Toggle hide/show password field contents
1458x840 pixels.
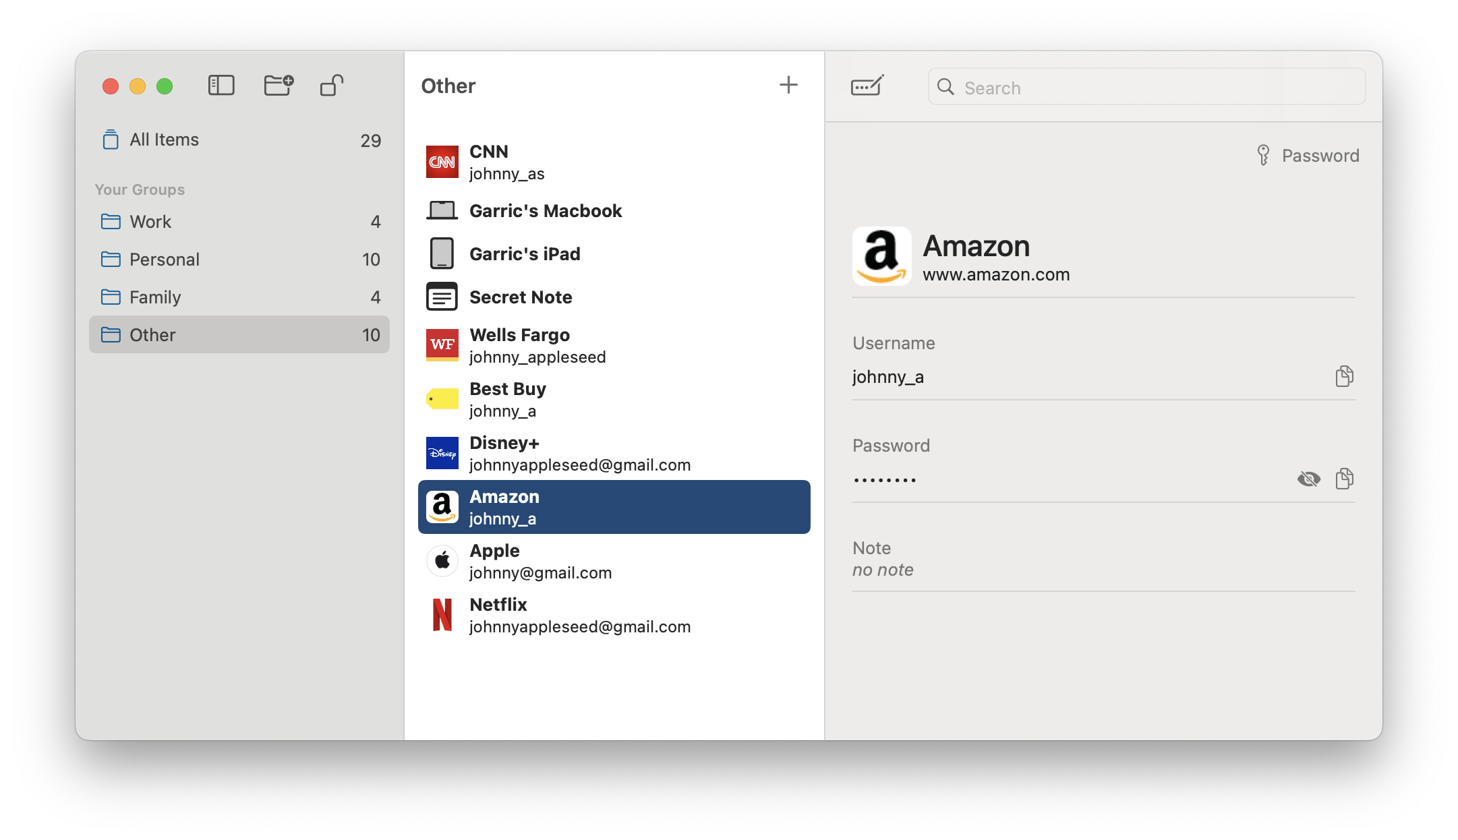point(1308,479)
